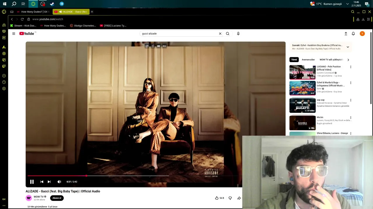
Task: Open the Windows notification center icon
Action: click(367, 4)
